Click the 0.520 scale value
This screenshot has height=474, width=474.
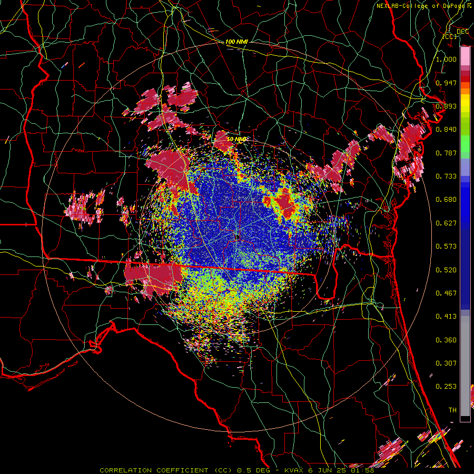point(446,270)
